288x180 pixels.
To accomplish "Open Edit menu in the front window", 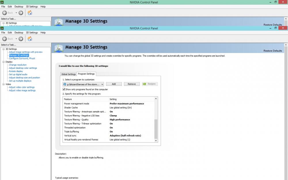I will [10, 33].
